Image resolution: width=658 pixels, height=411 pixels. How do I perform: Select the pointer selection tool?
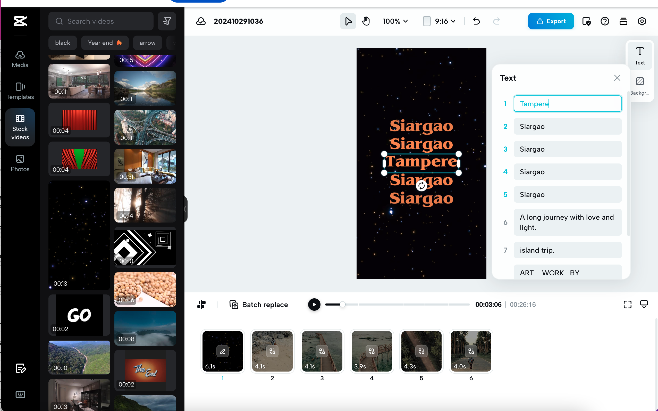[348, 21]
